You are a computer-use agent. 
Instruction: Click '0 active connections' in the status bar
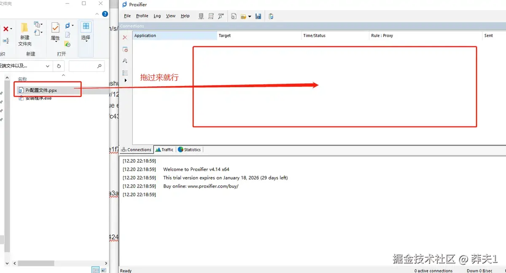[433, 271]
